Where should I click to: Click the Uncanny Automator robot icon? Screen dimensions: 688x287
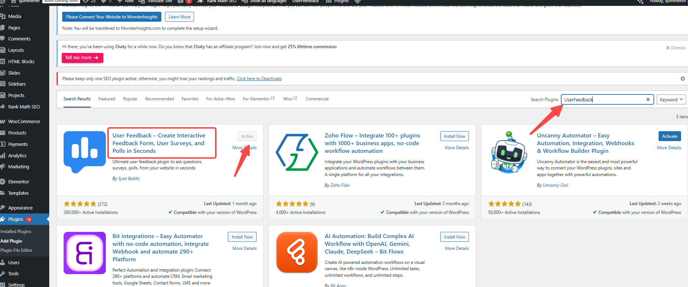509,152
